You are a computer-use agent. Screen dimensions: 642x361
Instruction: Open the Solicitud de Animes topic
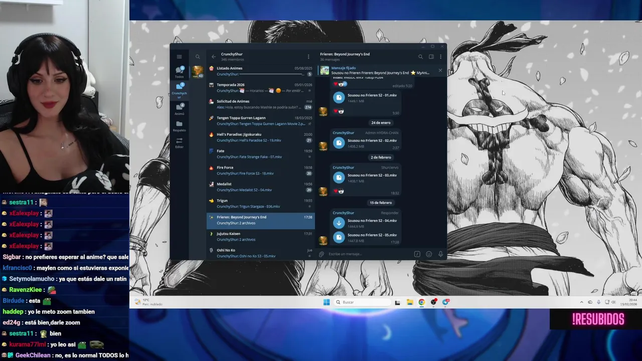[261, 104]
